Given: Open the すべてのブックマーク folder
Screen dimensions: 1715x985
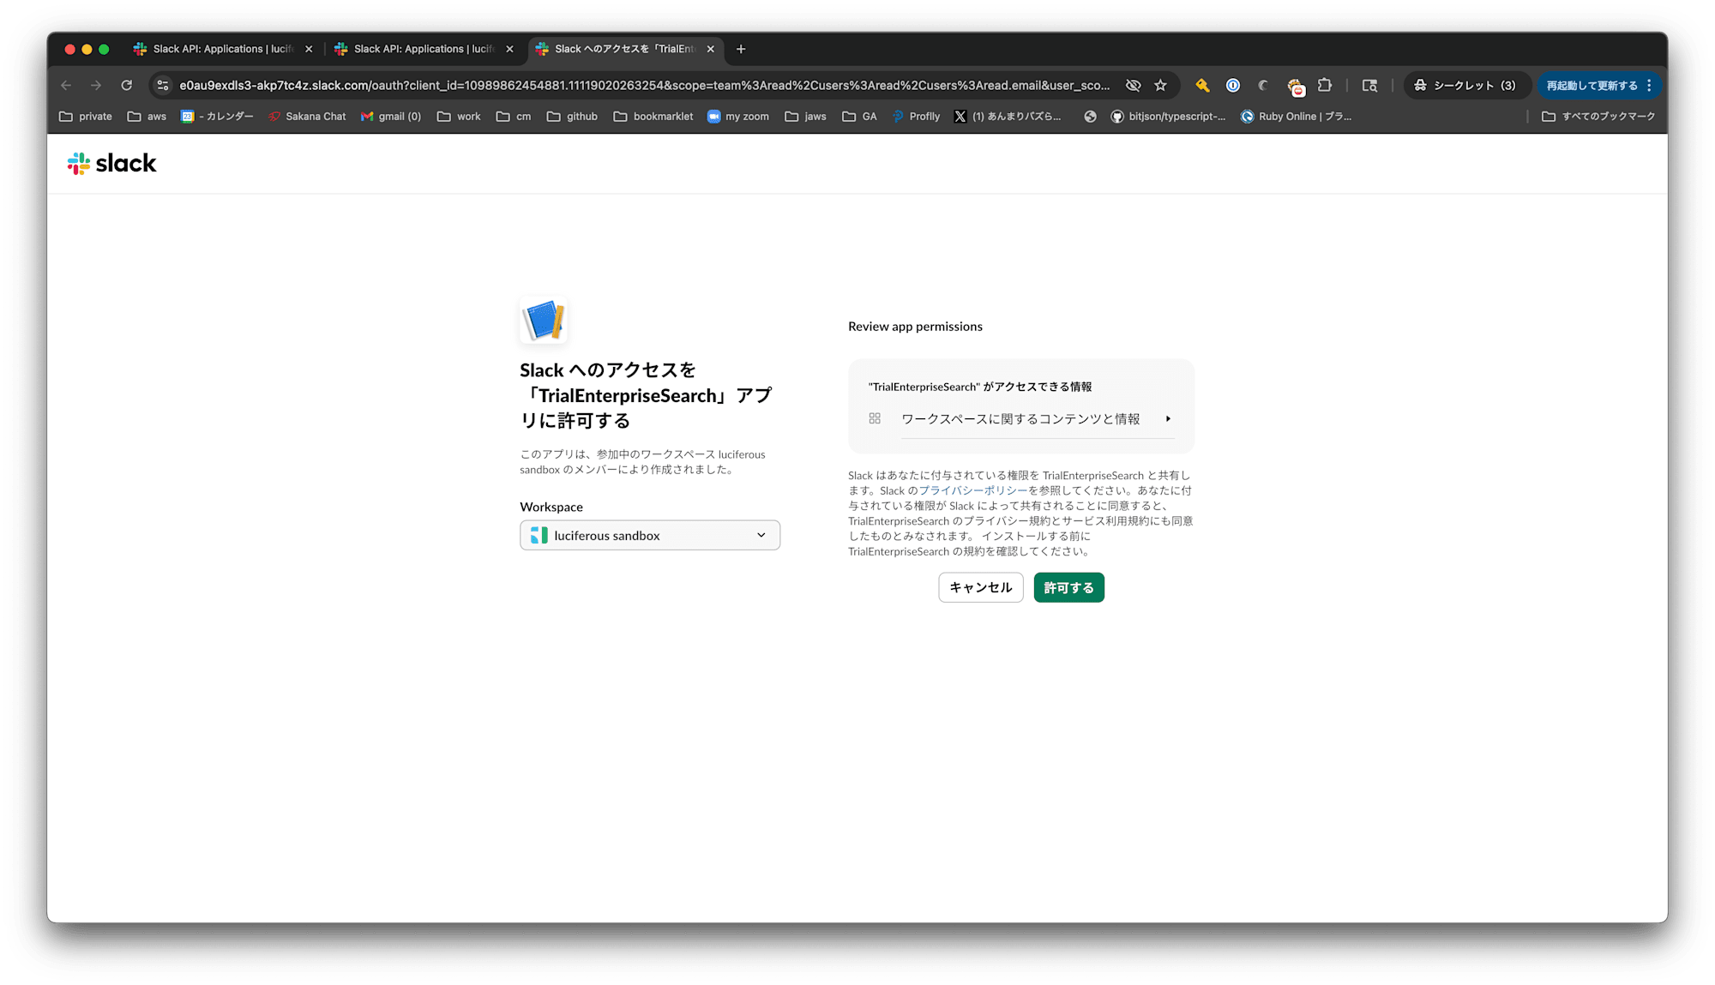Looking at the screenshot, I should tap(1598, 116).
